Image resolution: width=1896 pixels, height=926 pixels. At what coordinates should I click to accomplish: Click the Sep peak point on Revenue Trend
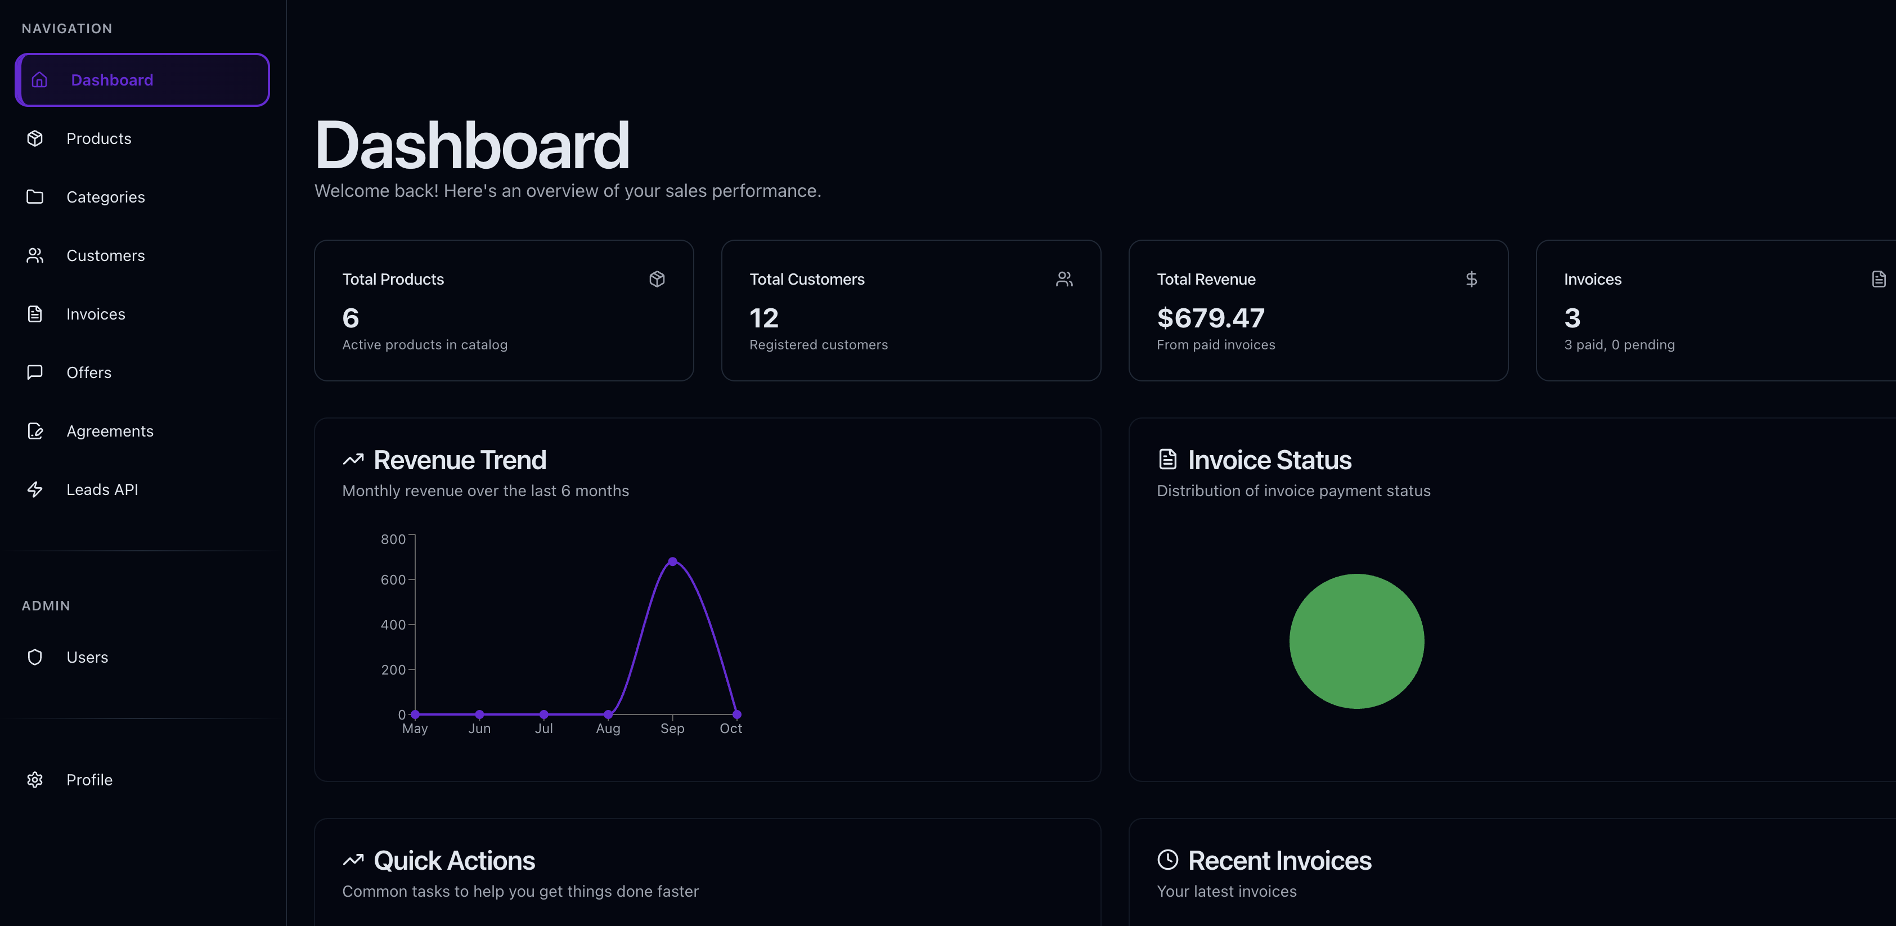coord(672,561)
